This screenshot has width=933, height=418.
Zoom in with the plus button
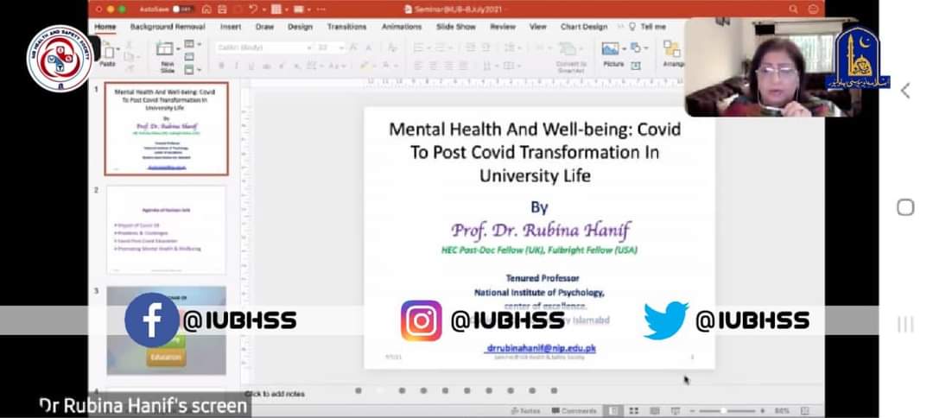[x=763, y=411]
